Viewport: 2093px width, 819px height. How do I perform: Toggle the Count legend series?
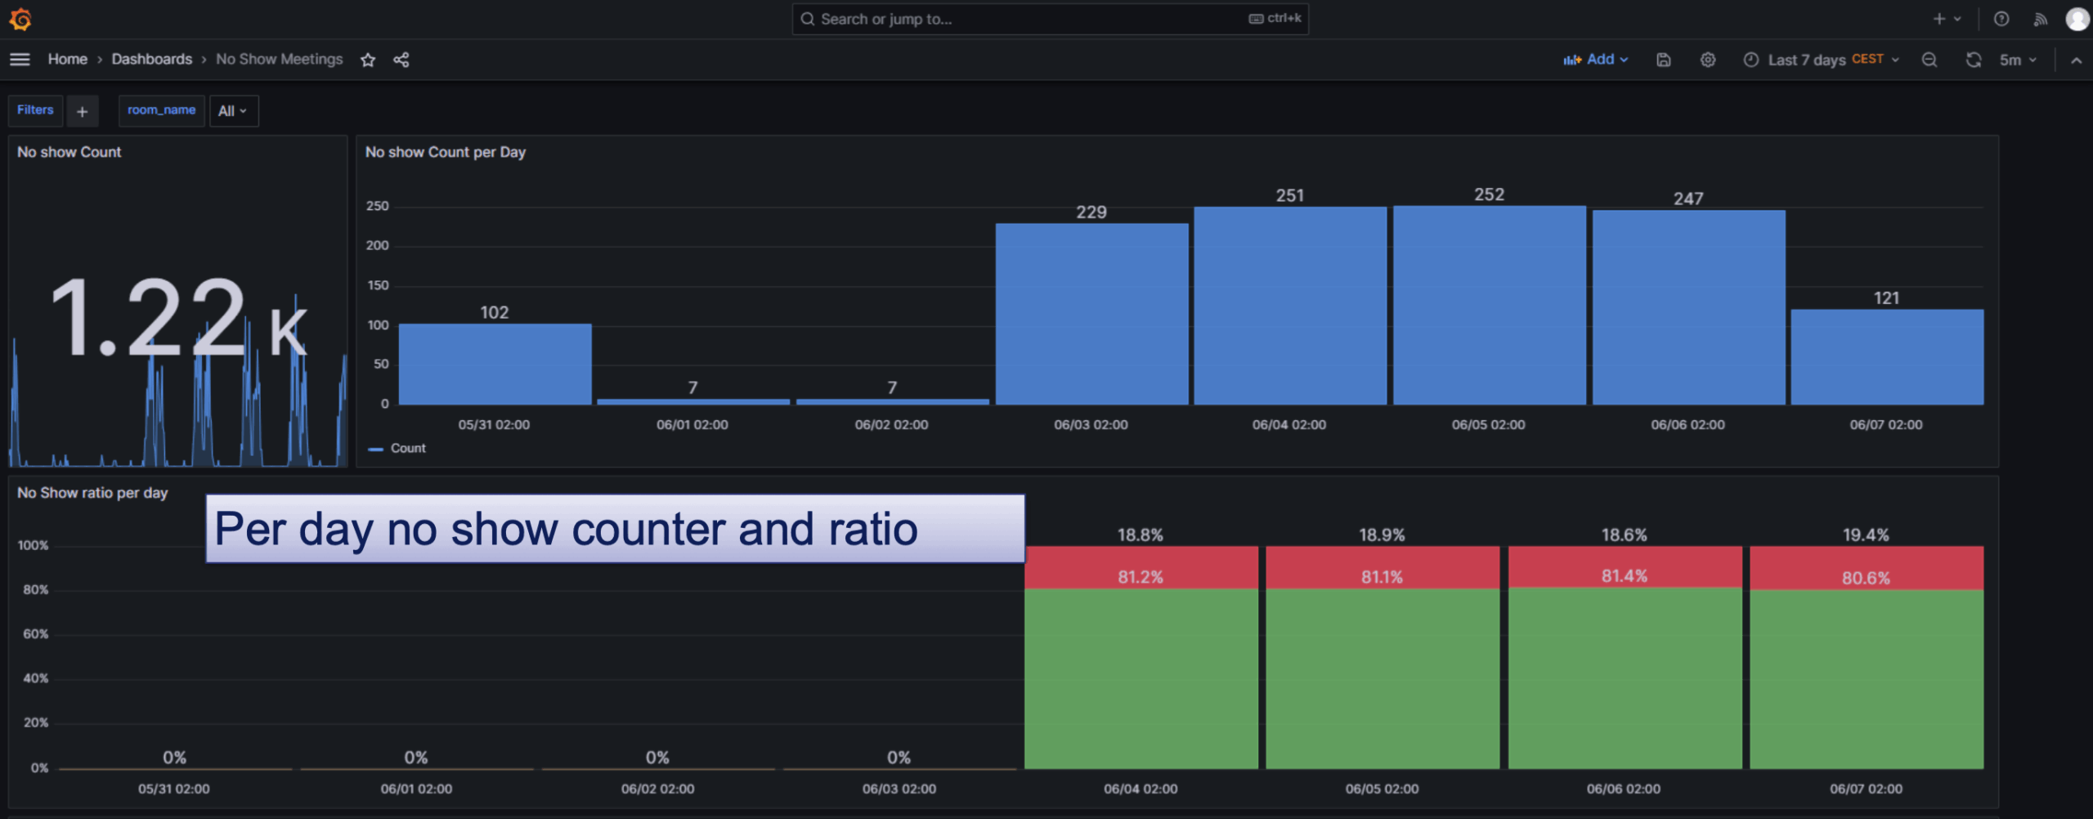pyautogui.click(x=407, y=448)
